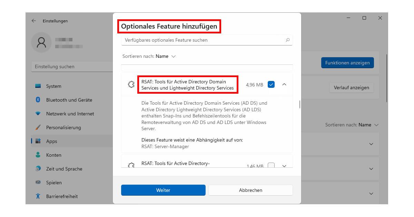Click the user avatar picture
Screen dimensions: 414x217
pyautogui.click(x=41, y=42)
